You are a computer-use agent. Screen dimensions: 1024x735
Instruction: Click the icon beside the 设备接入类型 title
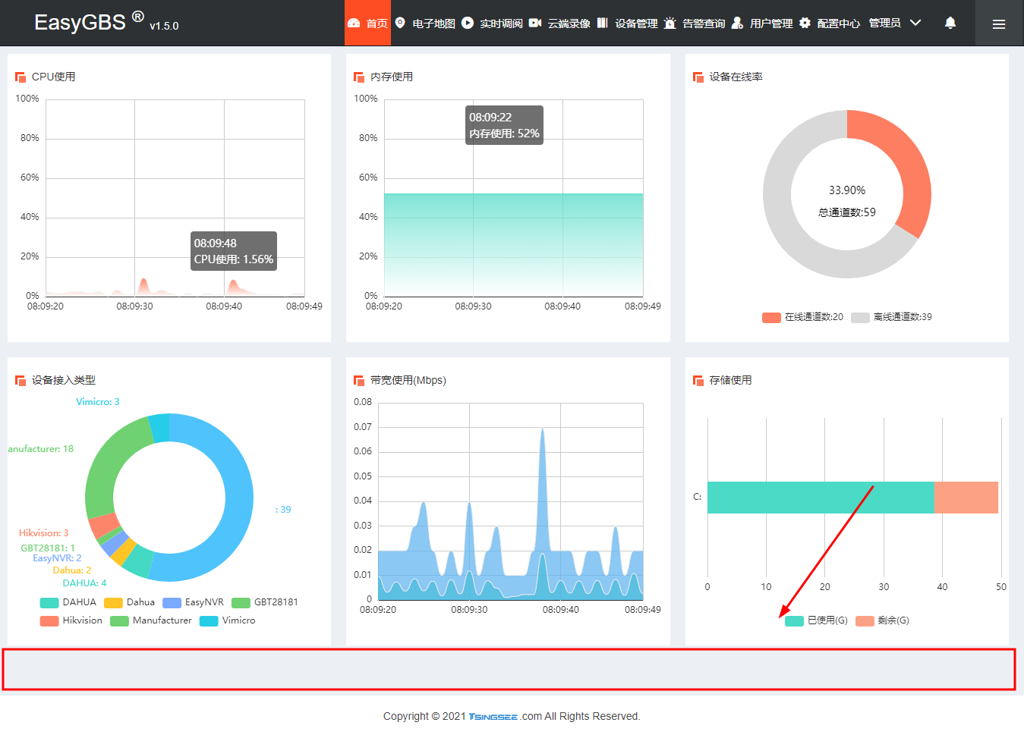pyautogui.click(x=20, y=380)
